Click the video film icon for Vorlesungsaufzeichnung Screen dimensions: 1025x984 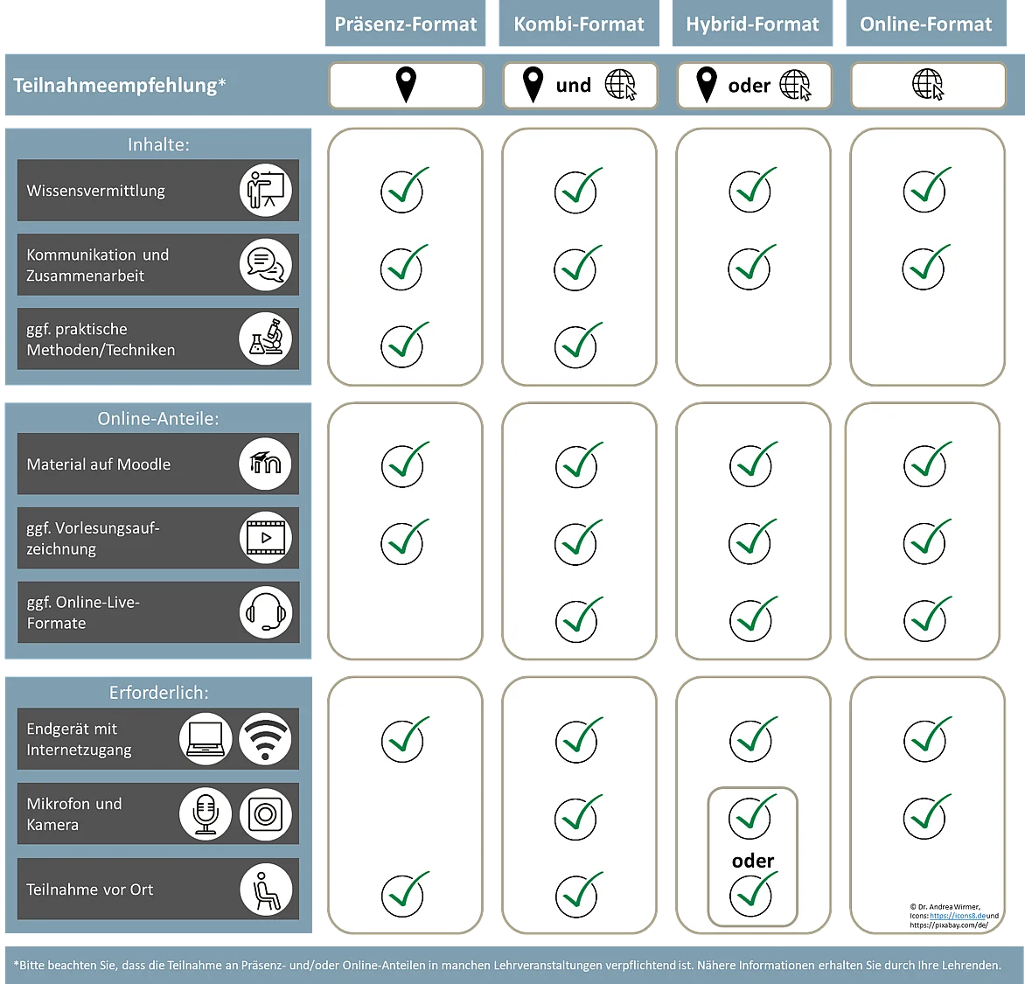pyautogui.click(x=265, y=538)
